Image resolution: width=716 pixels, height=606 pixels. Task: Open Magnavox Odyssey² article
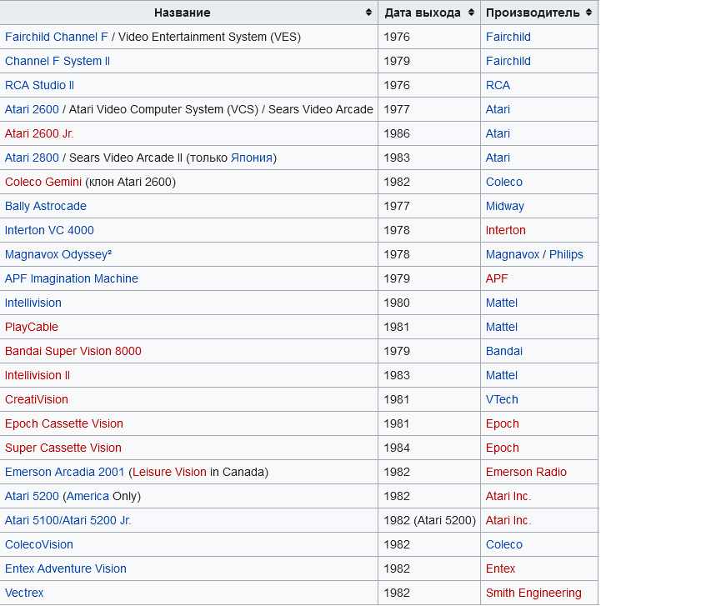[58, 255]
